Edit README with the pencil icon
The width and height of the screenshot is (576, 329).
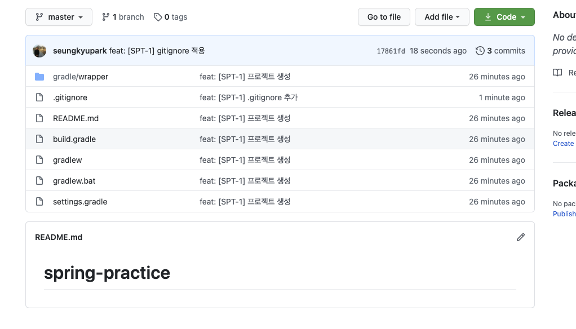point(521,237)
